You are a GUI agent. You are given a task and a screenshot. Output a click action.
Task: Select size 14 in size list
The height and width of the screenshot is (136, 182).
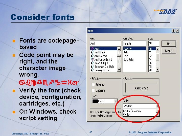pos(152,59)
